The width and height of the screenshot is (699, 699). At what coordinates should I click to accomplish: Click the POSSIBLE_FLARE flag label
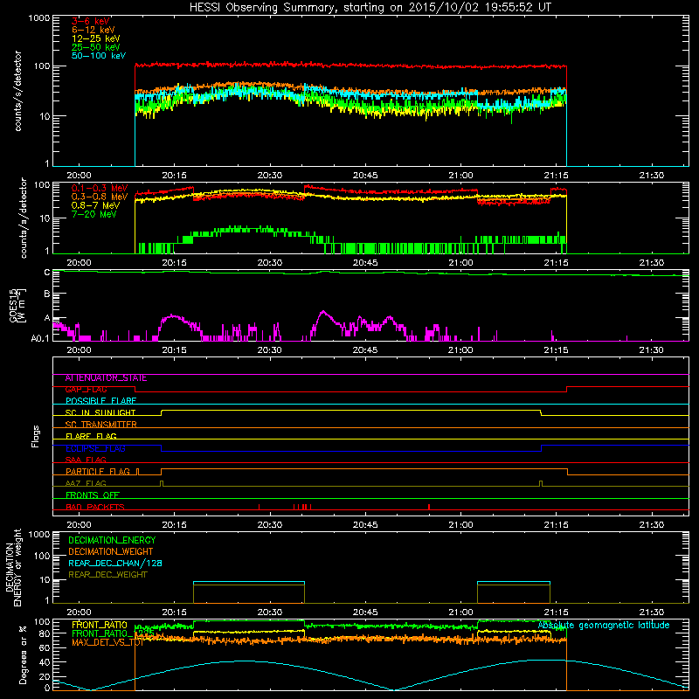[100, 401]
